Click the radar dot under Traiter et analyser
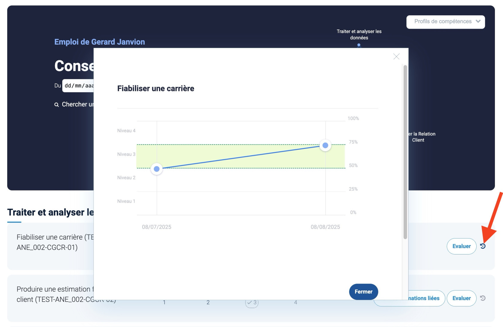The width and height of the screenshot is (503, 327). [359, 45]
